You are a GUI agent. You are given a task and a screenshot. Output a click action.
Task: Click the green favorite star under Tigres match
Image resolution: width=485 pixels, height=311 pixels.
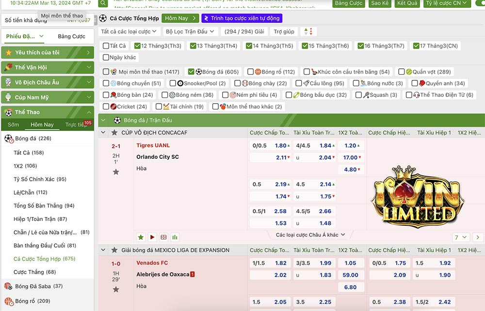141,237
